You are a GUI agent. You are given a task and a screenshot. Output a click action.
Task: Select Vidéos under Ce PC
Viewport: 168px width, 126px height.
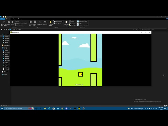(x=5, y=63)
